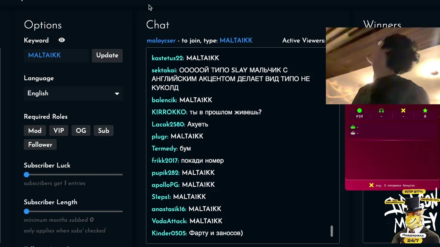The width and height of the screenshot is (440, 247).
Task: Click the pink crown icon
Action: (x=353, y=133)
